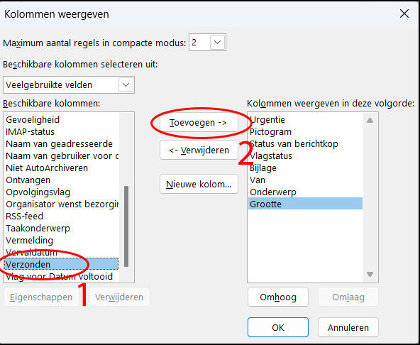Click the Toevoegen button
Image resolution: width=420 pixels, height=345 pixels.
coord(199,123)
